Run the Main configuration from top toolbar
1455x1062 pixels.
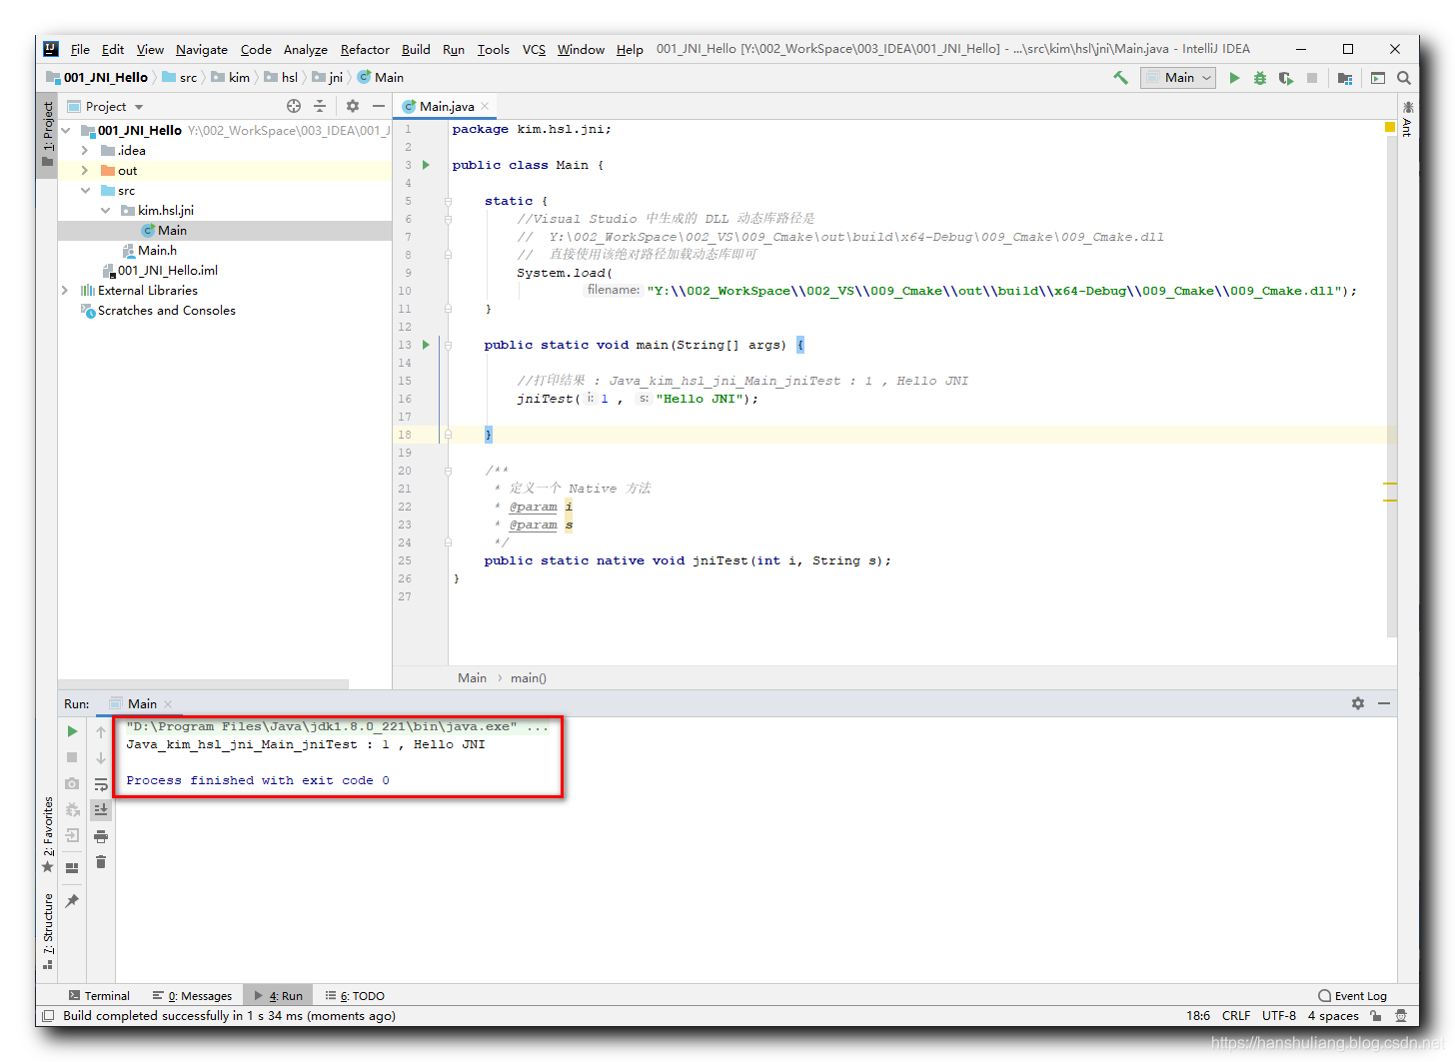point(1234,78)
